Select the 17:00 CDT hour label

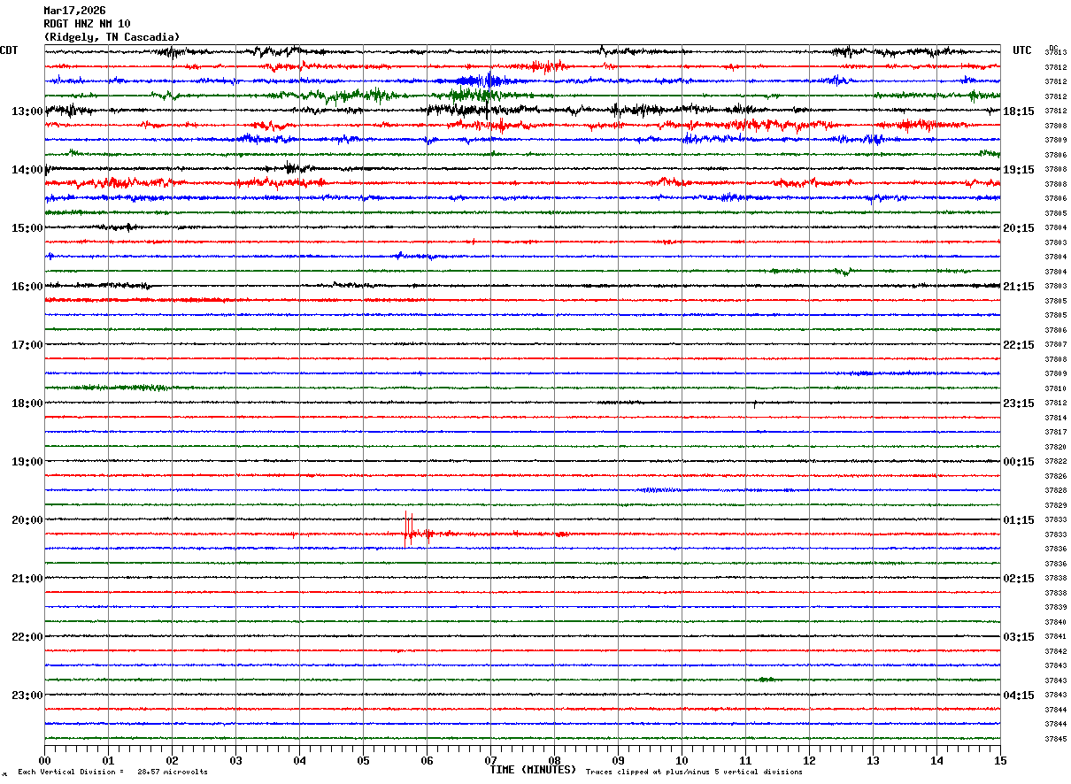point(27,345)
